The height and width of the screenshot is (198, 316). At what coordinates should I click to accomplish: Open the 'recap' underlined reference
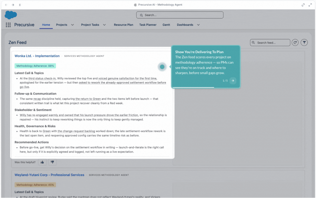pyautogui.click(x=37, y=99)
